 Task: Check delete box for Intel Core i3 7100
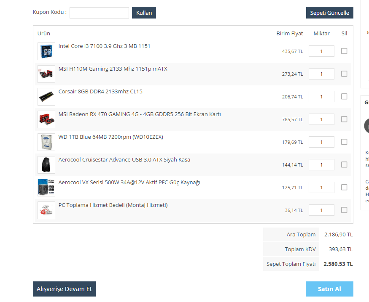[x=344, y=51]
